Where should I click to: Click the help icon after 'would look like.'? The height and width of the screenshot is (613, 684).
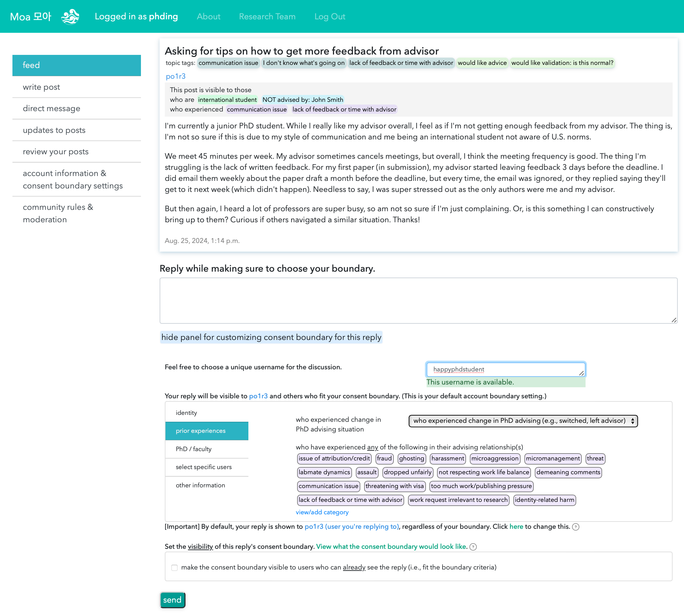click(473, 547)
